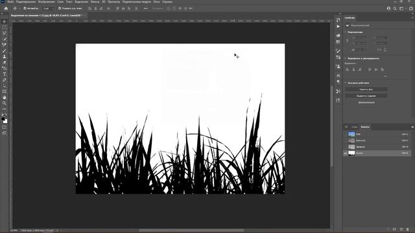Screen dimensions: 415x233
Task: Click the Удалить фон button
Action: (x=366, y=89)
